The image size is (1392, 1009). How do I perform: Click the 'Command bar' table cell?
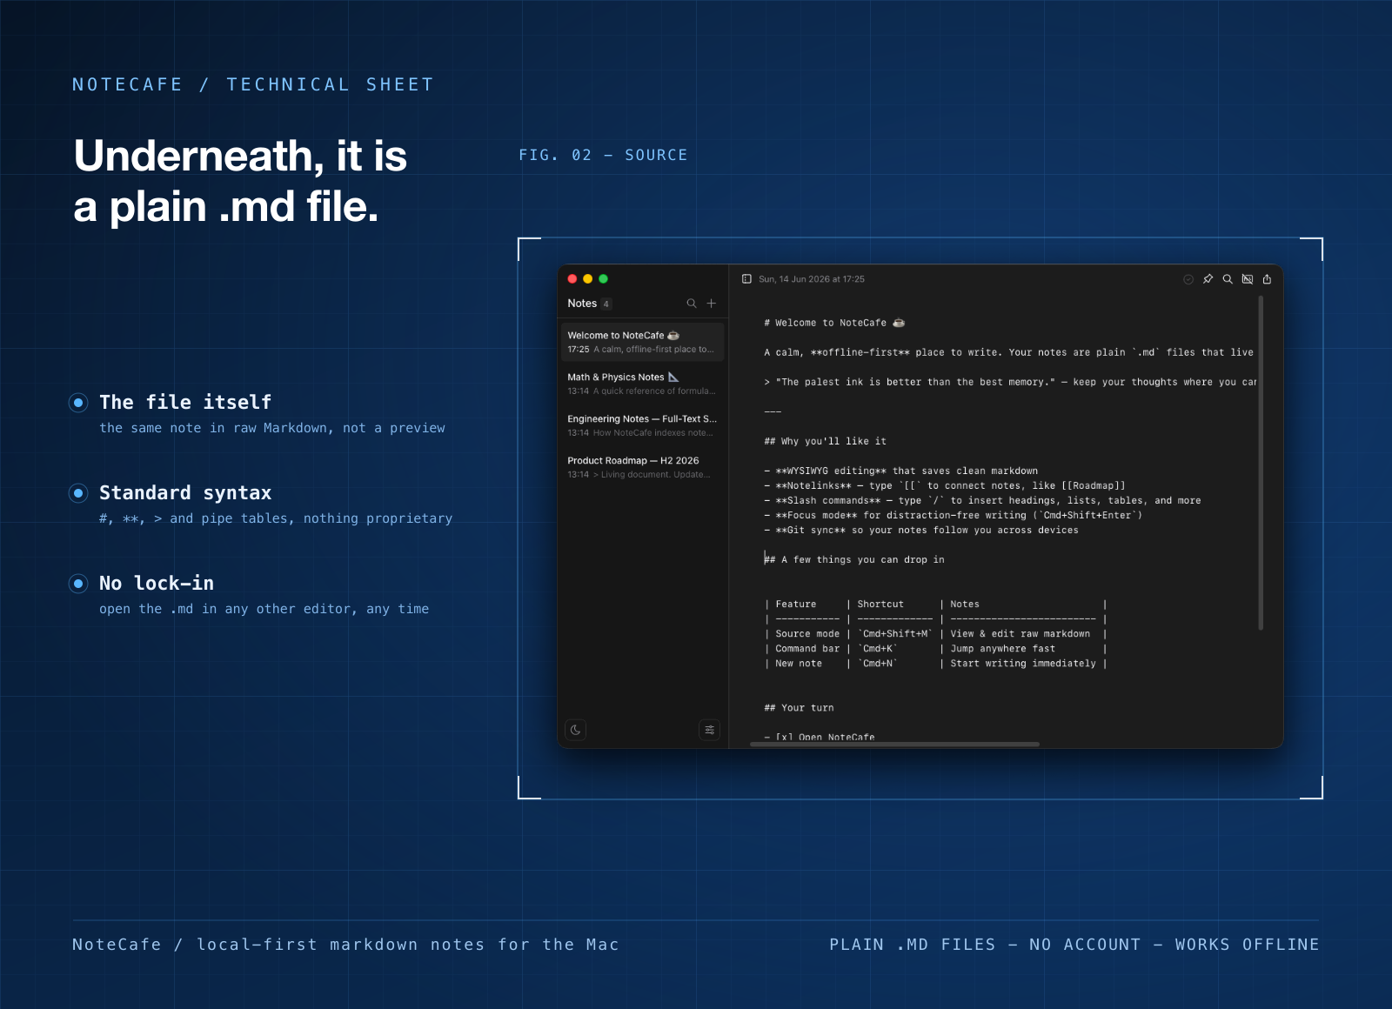807,649
